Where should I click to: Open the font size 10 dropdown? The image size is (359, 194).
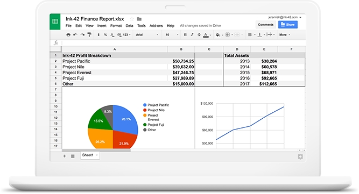click(x=172, y=35)
